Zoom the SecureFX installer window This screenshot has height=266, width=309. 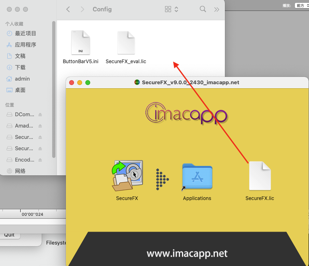(x=88, y=83)
